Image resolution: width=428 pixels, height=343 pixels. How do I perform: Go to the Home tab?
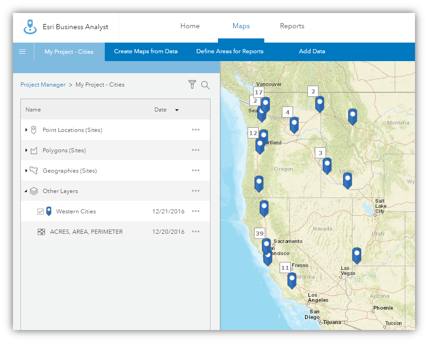[x=190, y=26]
